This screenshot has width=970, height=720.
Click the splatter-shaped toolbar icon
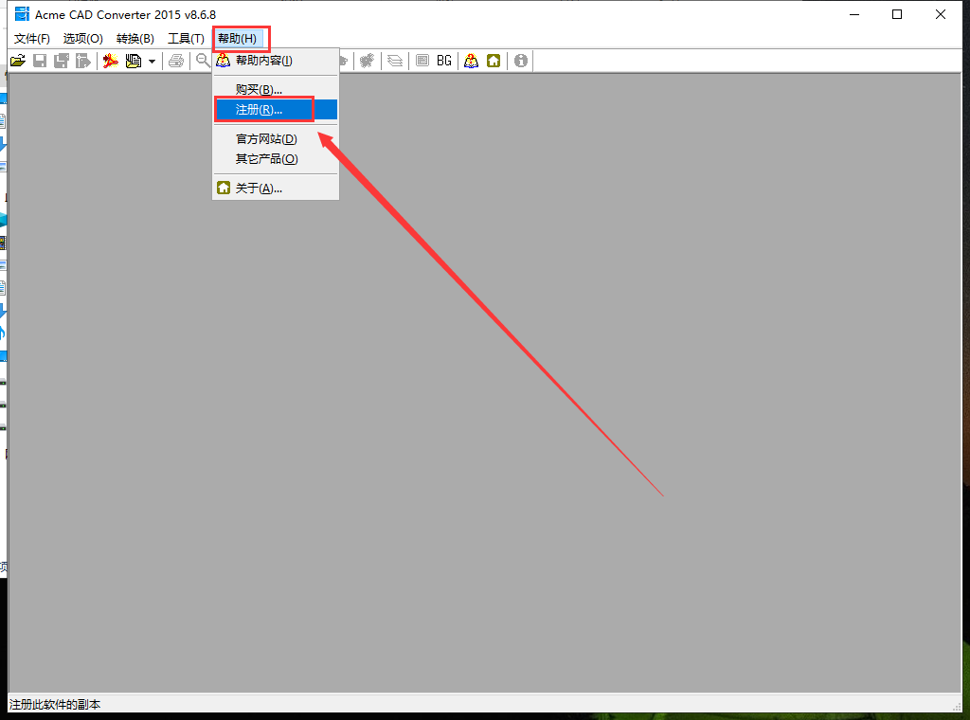pyautogui.click(x=368, y=61)
